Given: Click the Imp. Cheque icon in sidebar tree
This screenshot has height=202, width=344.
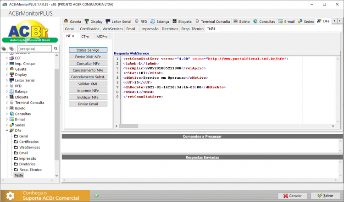Looking at the screenshot, I should (12, 64).
